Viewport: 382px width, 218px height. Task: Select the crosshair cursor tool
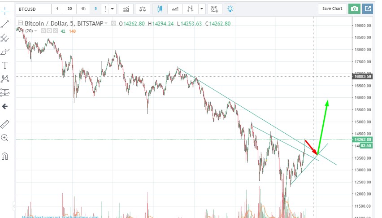4,11
